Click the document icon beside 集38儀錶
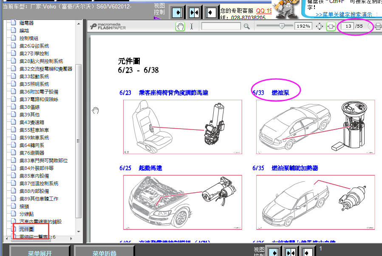 14,107
